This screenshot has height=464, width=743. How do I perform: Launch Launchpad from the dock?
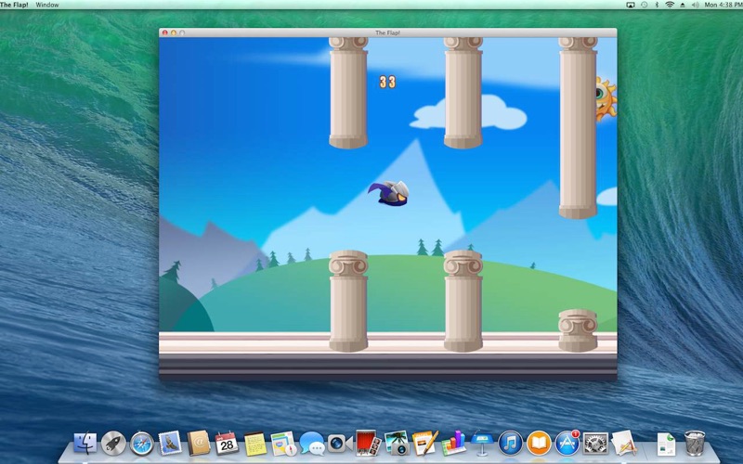[113, 444]
